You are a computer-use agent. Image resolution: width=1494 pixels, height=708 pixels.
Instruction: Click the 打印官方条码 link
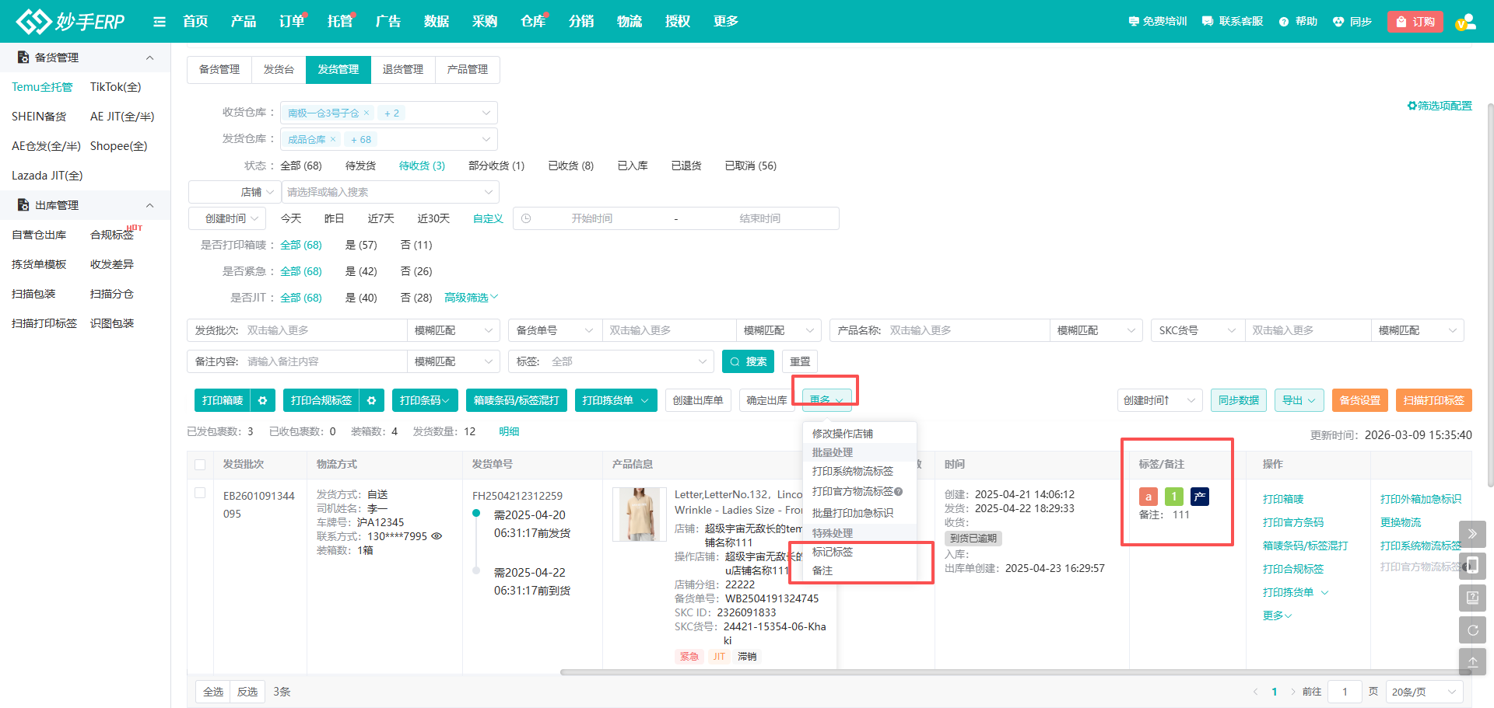point(1293,521)
